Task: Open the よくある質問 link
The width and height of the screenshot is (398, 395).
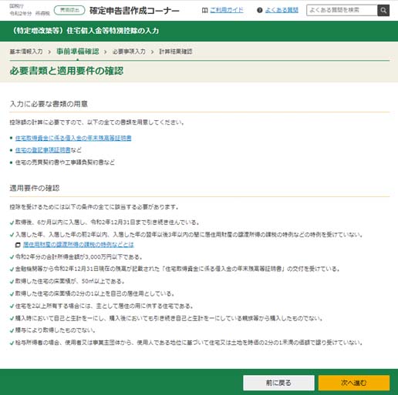Action: [282, 10]
